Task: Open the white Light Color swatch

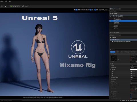Action: point(134,70)
